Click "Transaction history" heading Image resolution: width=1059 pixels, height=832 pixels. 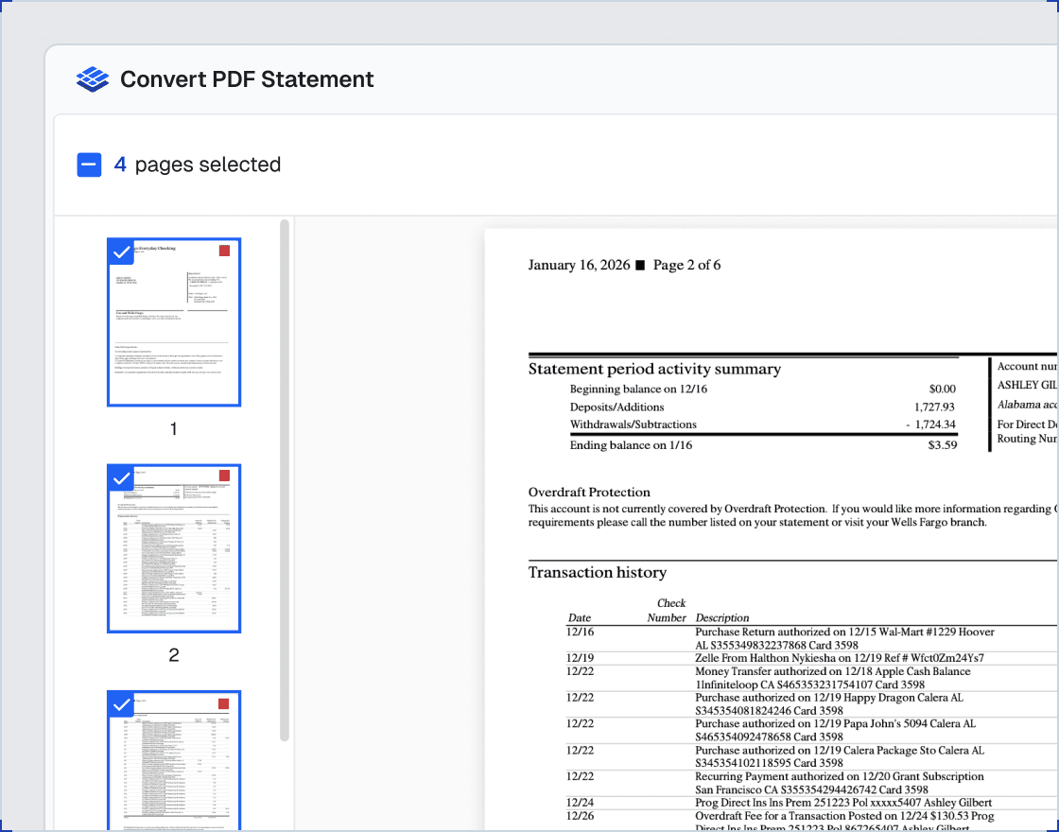point(597,573)
